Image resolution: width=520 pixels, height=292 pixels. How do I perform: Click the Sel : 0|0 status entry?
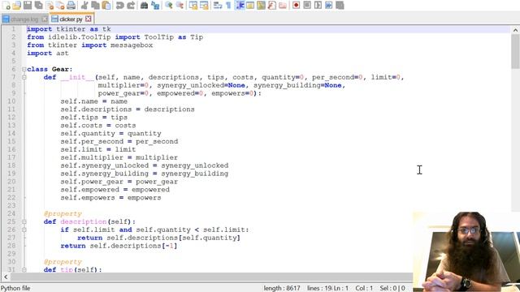click(392, 288)
